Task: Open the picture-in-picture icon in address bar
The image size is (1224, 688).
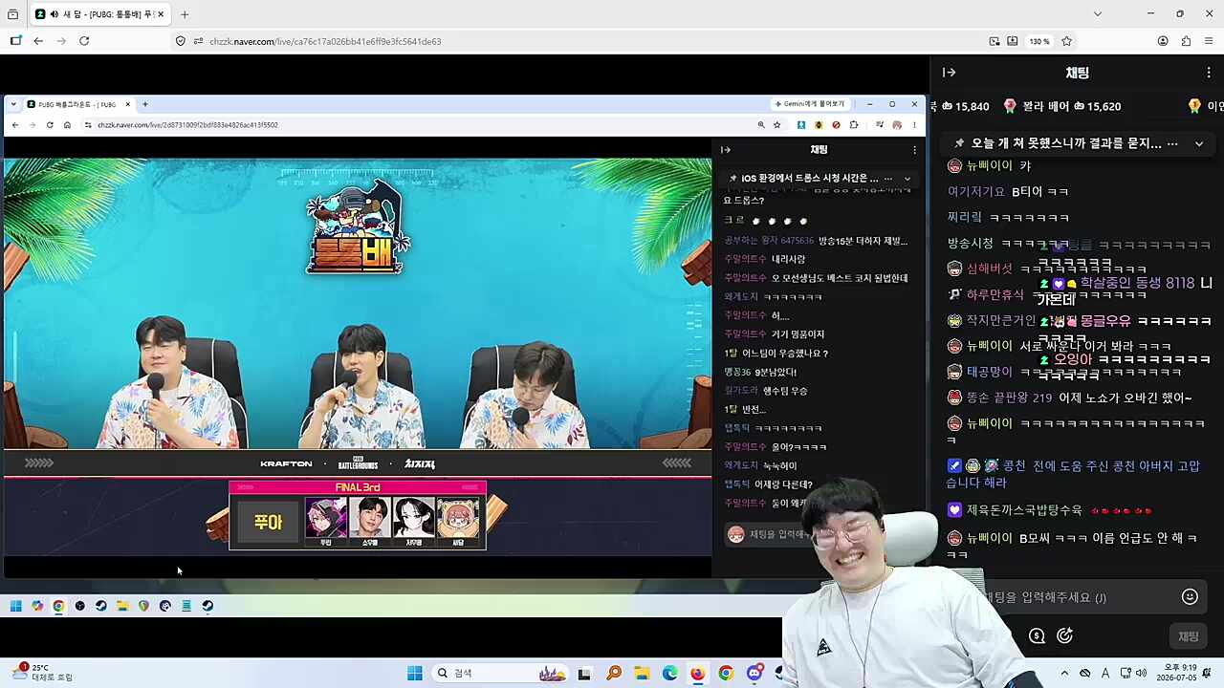Action: (x=994, y=41)
